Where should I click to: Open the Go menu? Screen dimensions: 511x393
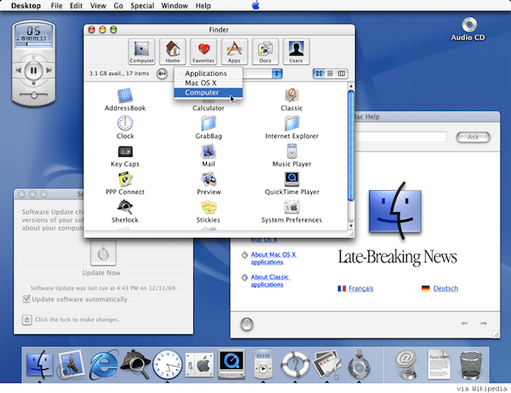pos(118,6)
